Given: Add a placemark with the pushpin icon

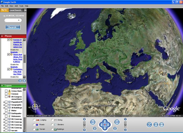Looking at the screenshot, I should [x=149, y=125].
